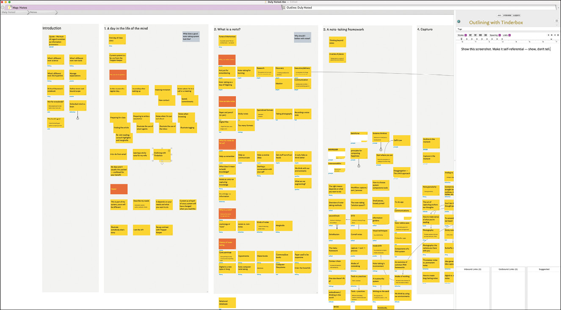Click the Inbound Links header

click(x=473, y=269)
